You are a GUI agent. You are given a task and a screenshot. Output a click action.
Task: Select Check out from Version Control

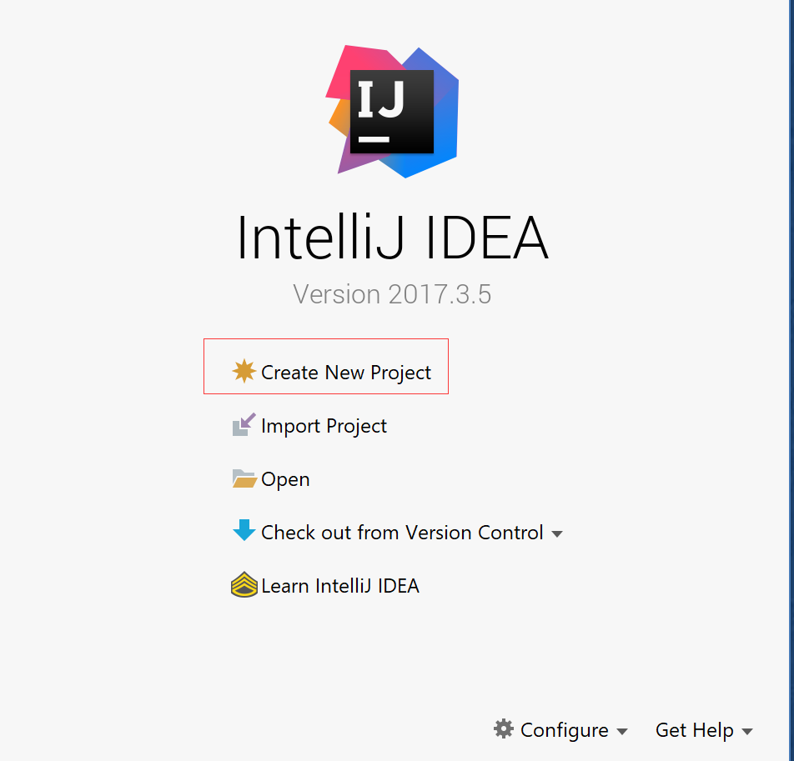[x=402, y=533]
